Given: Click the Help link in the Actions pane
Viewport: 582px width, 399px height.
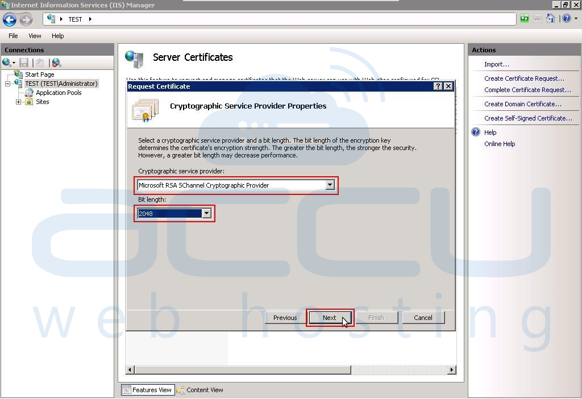Looking at the screenshot, I should point(490,132).
